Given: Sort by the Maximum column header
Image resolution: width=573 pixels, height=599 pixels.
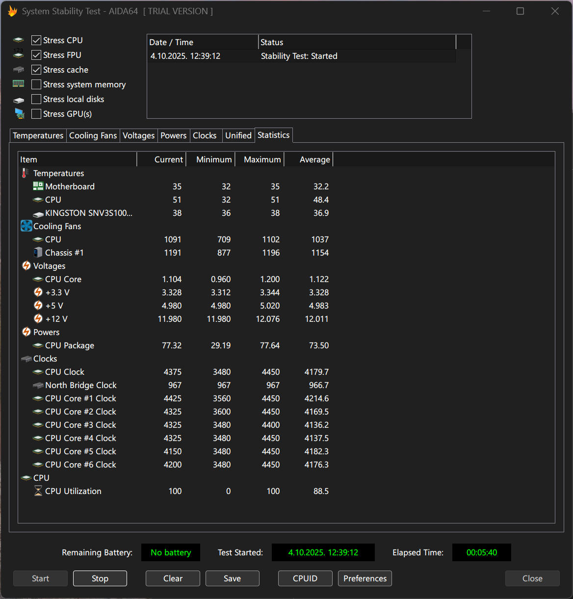Looking at the screenshot, I should click(x=262, y=159).
